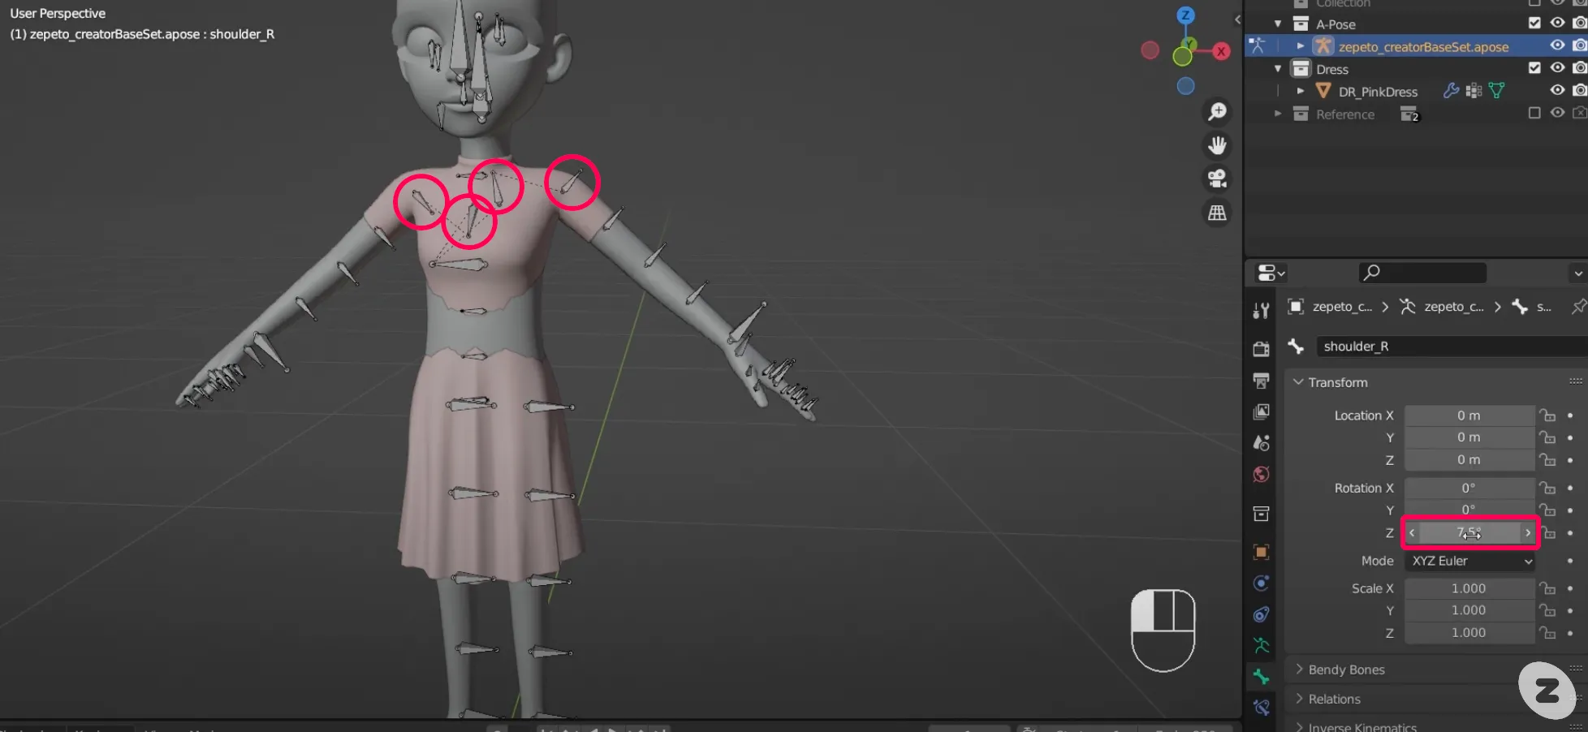The image size is (1588, 732).
Task: Click the hand icon to pan view
Action: 1217,146
